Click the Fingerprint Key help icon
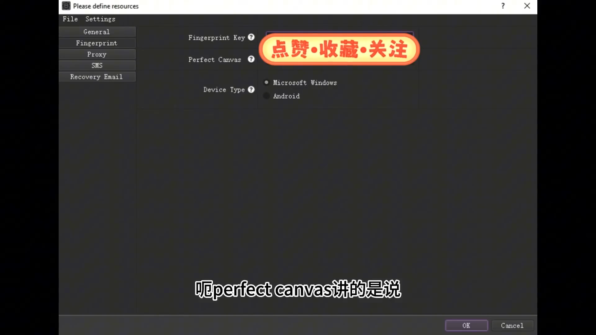Image resolution: width=596 pixels, height=335 pixels. [251, 37]
